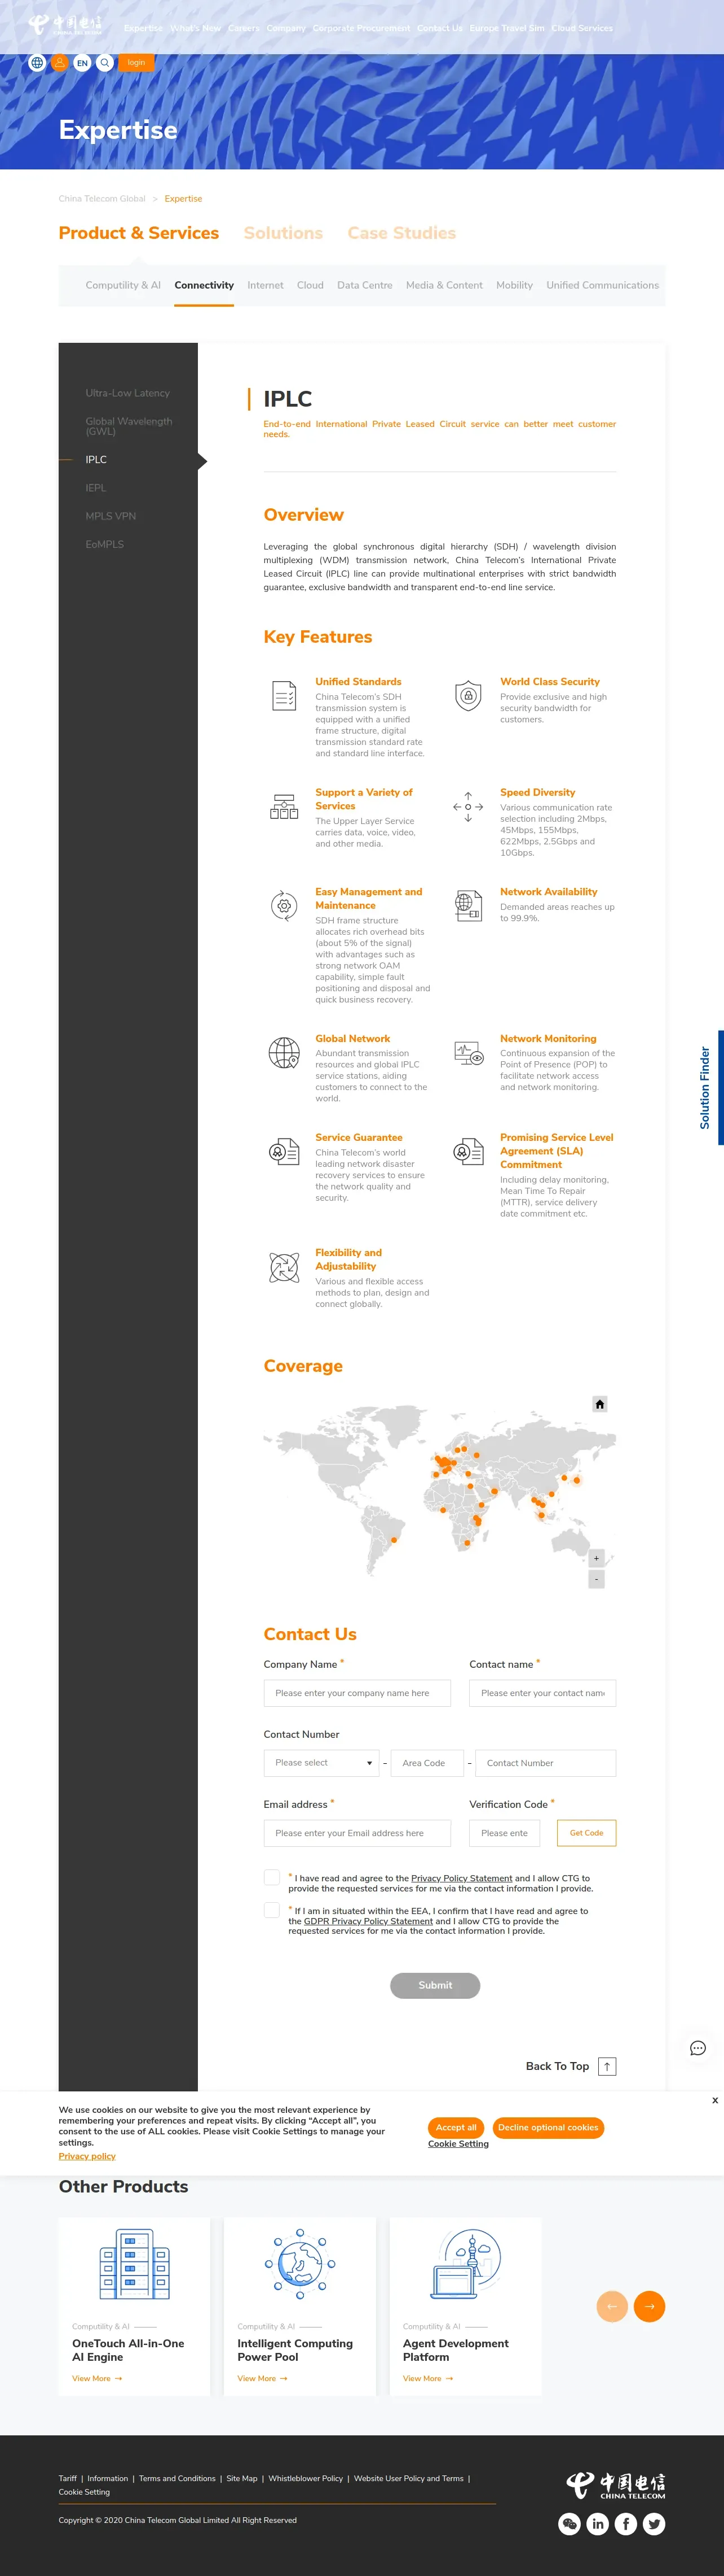Open the live chat bubble icon

click(x=698, y=2048)
